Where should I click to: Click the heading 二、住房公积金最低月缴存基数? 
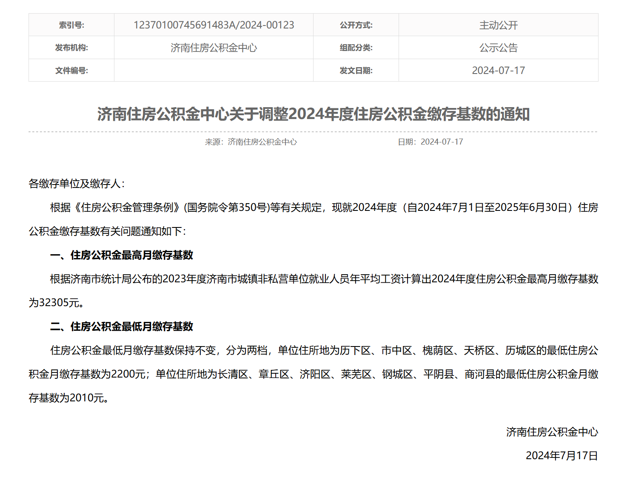coord(122,327)
